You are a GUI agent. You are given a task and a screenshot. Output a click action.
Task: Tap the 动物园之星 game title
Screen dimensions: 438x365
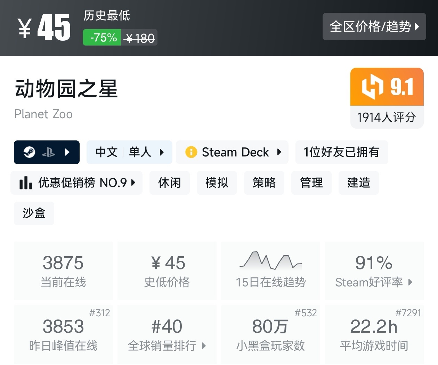coord(66,88)
